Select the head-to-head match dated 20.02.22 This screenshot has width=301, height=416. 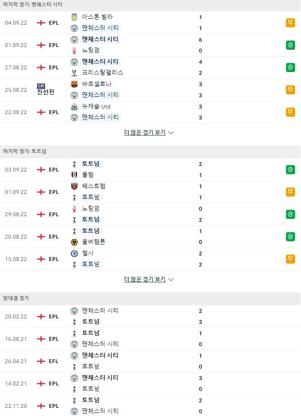(150, 317)
